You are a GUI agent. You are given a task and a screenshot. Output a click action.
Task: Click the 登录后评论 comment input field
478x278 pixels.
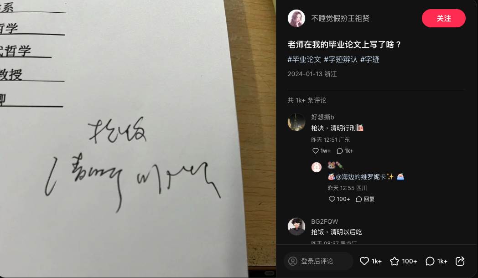click(x=318, y=261)
